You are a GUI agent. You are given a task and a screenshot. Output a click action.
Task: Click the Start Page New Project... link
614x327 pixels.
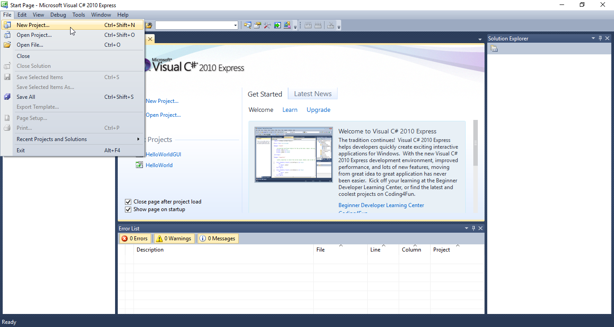tap(162, 101)
